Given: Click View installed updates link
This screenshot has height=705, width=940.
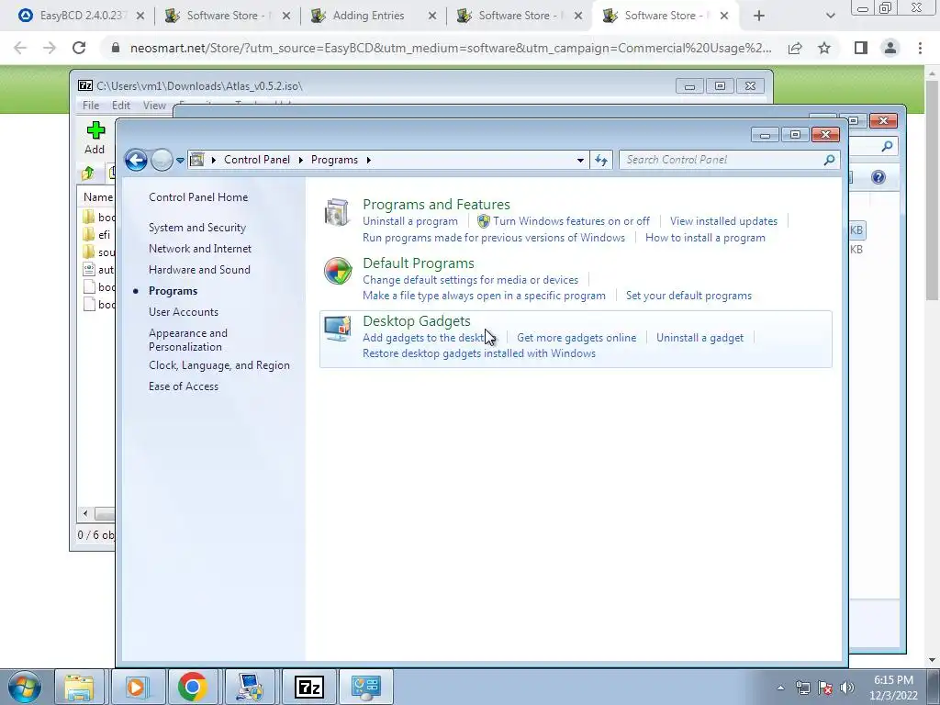Looking at the screenshot, I should point(723,221).
